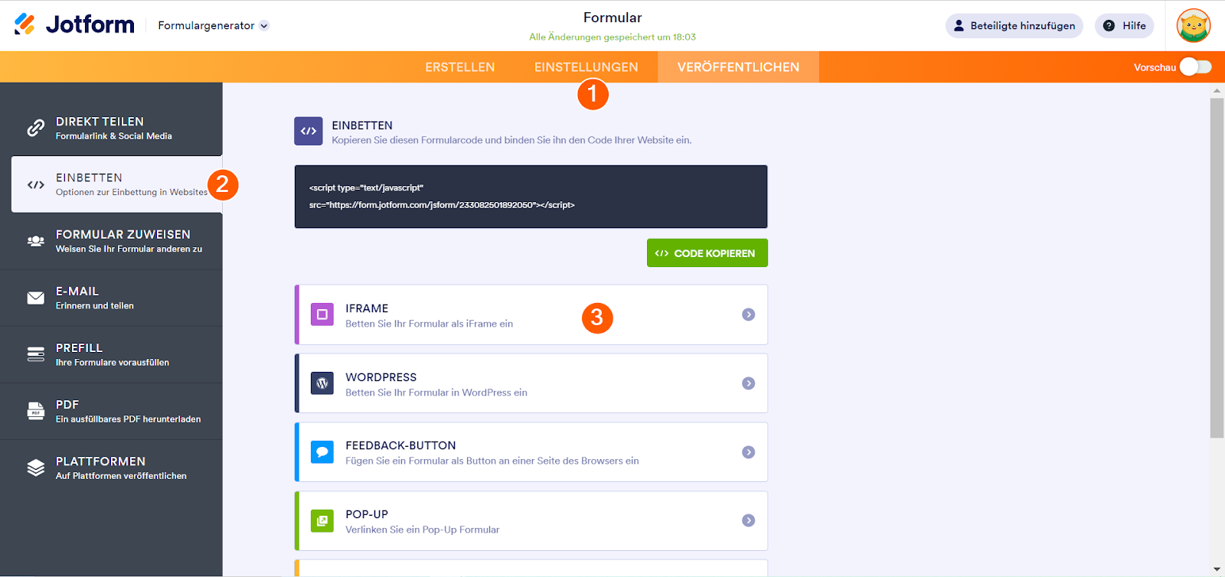Click Beteiligte hinzufügen button
Image resolution: width=1225 pixels, height=577 pixels.
click(1014, 25)
